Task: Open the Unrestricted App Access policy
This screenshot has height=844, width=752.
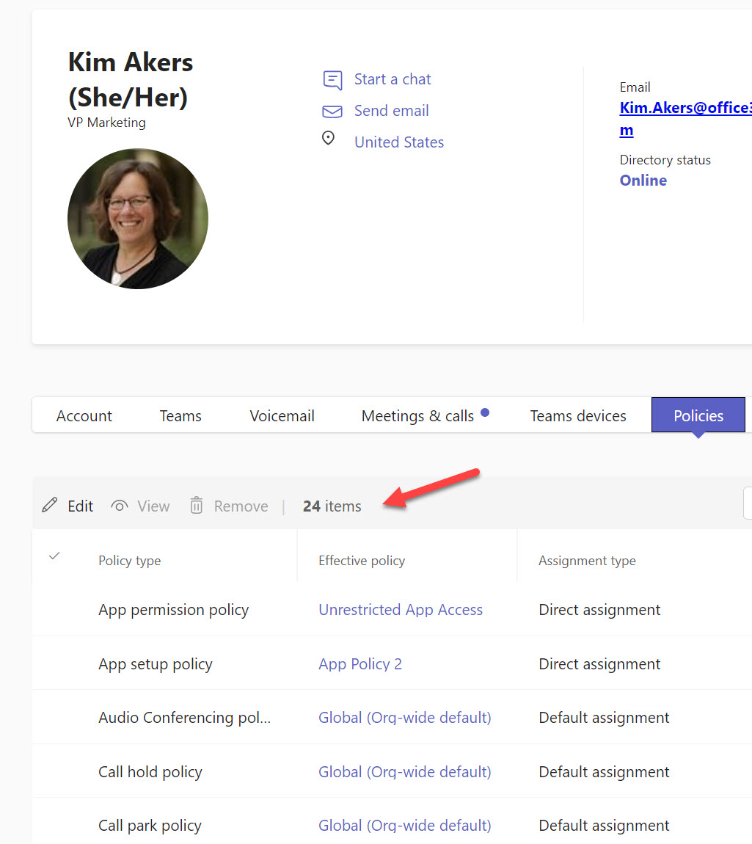Action: point(401,610)
